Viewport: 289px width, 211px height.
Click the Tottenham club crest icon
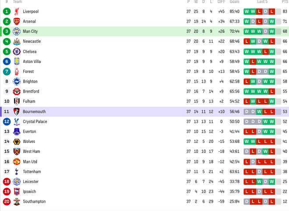17,172
